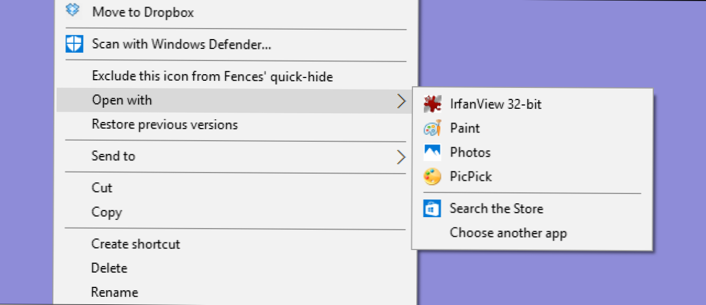706x305 pixels.
Task: Click the PicPick colorful palette icon
Action: 432,176
